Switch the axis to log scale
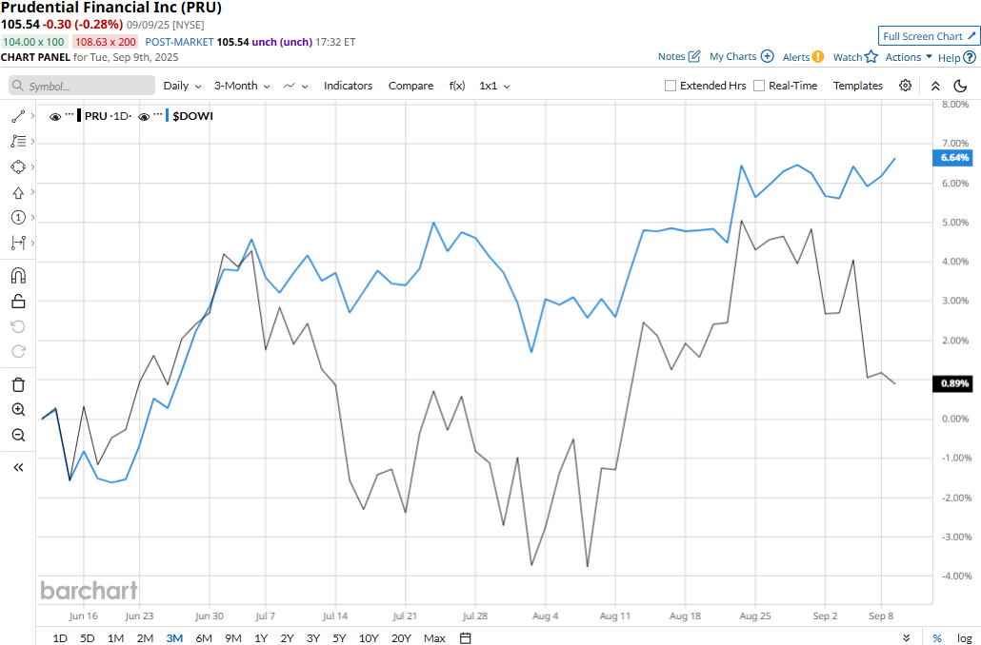Image resolution: width=981 pixels, height=645 pixels. tap(964, 638)
